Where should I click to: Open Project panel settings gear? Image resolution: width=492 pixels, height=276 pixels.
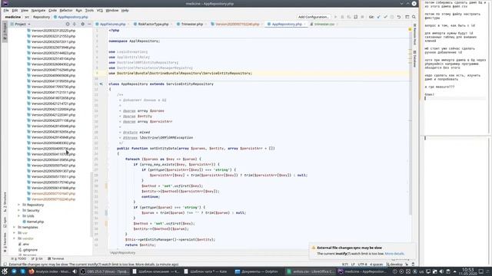pos(82,24)
